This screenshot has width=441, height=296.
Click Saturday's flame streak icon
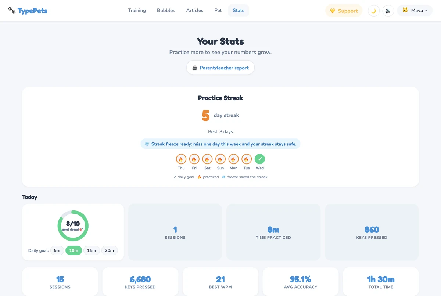(207, 159)
